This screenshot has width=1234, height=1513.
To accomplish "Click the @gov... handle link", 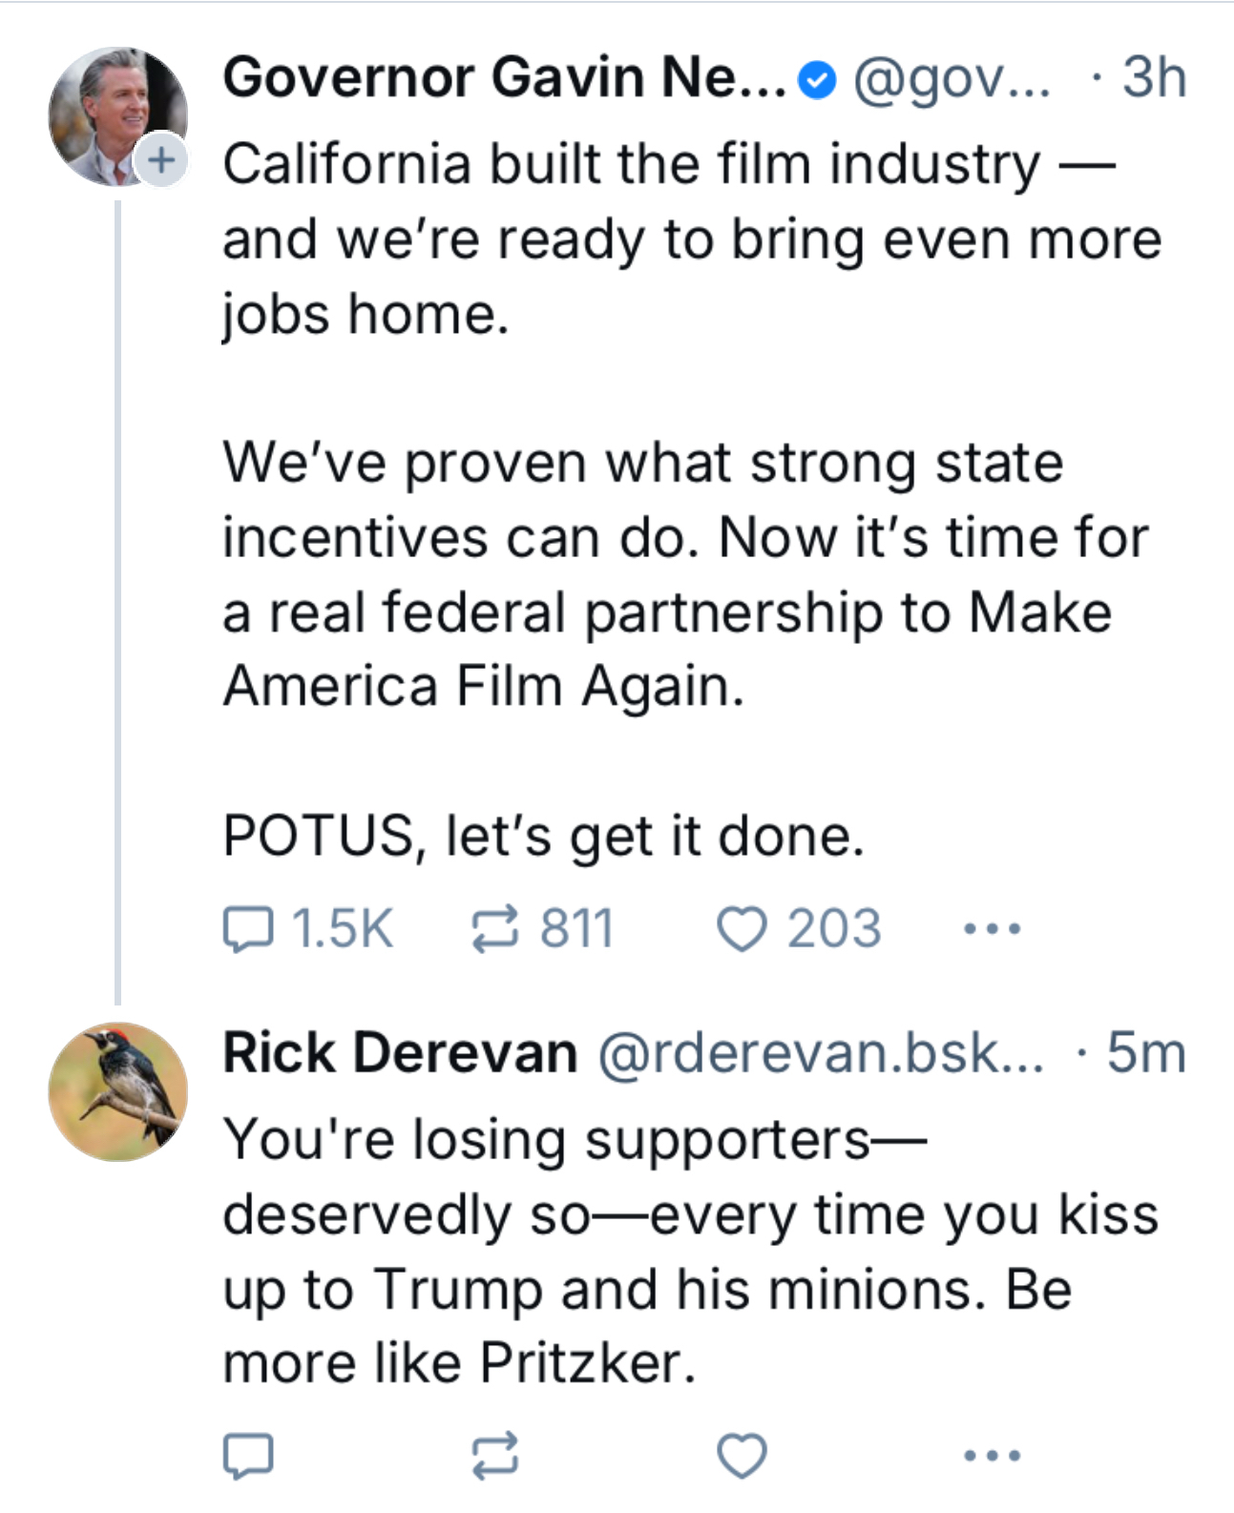I will 951,78.
